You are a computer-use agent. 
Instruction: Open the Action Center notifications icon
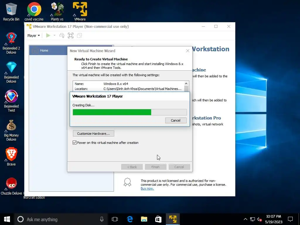point(290,219)
